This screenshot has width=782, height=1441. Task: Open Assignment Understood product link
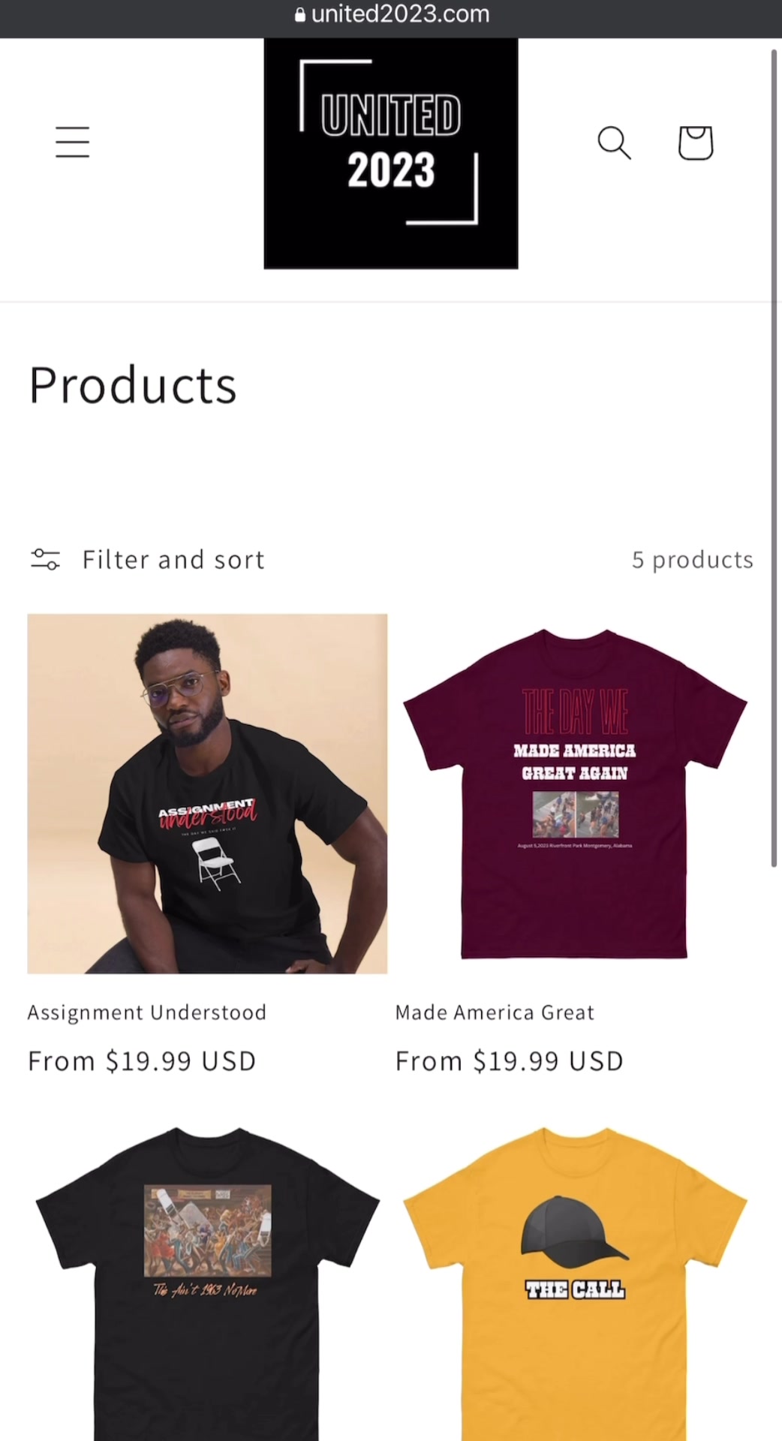tap(147, 1012)
